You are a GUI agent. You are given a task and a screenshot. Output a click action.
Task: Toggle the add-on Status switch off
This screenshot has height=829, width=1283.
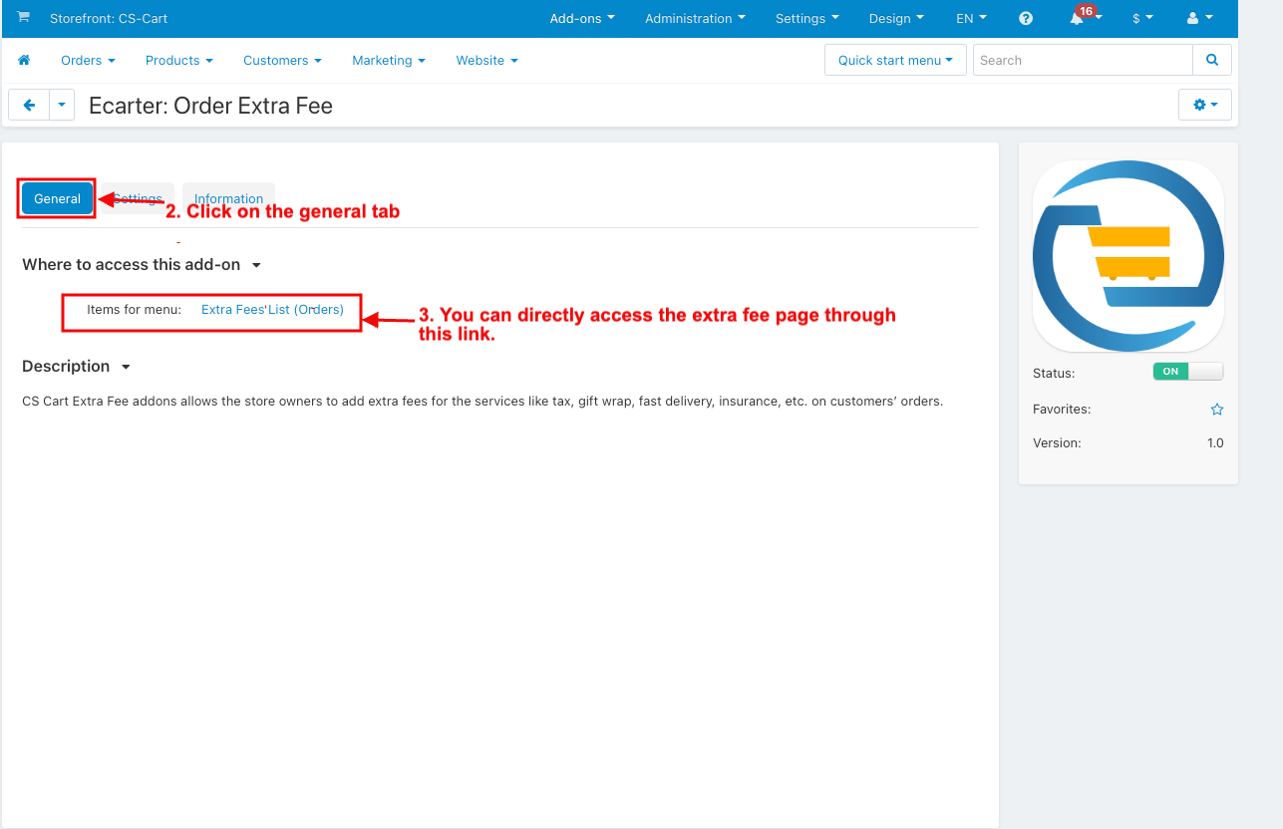1187,372
